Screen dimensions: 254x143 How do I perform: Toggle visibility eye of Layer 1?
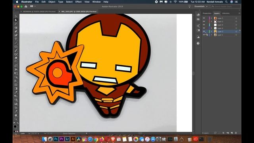(204, 35)
